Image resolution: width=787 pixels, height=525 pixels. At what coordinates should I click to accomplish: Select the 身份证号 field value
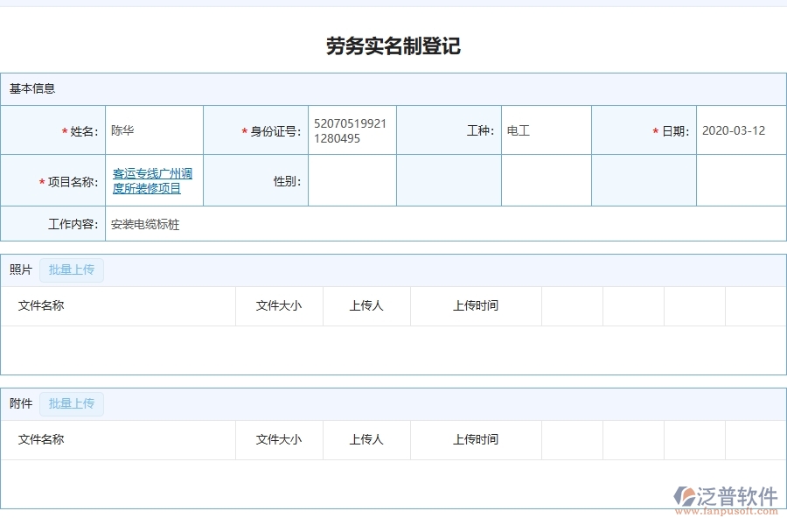[x=352, y=129]
